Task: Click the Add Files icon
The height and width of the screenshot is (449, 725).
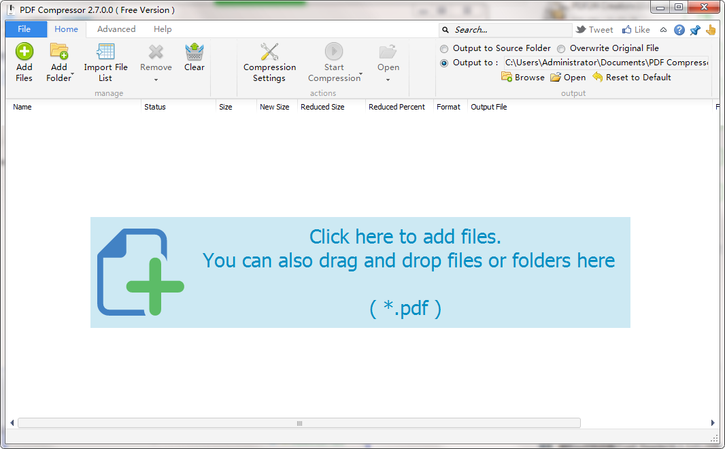Action: [24, 51]
